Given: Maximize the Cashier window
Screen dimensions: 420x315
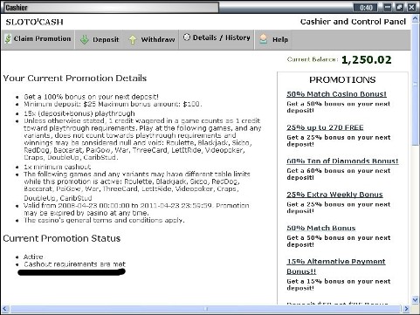Looking at the screenshot, I should pyautogui.click(x=400, y=7).
